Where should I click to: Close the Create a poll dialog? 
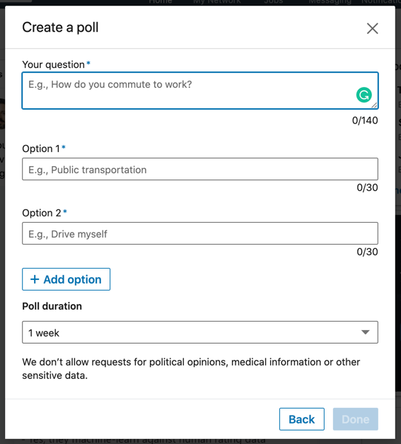pyautogui.click(x=373, y=28)
